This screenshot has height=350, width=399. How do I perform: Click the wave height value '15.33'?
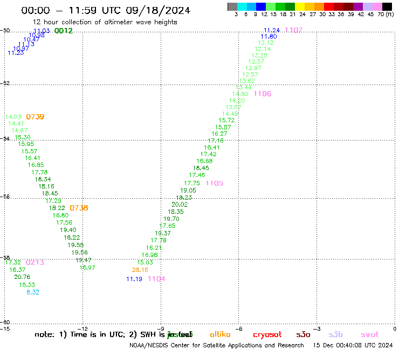pos(27,285)
